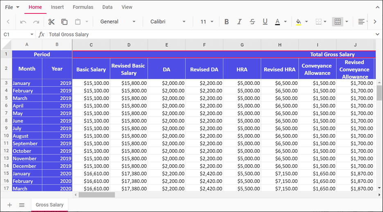Click the formula bar input field

(205, 34)
